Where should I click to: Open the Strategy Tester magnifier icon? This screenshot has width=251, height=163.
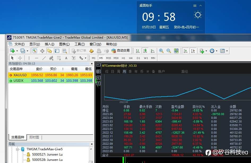tap(64, 51)
